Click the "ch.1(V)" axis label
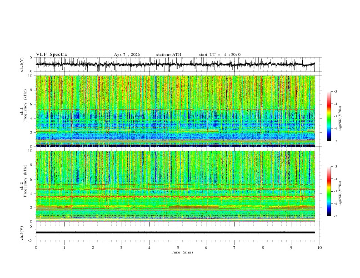This screenshot has width=360, height=278. point(22,65)
